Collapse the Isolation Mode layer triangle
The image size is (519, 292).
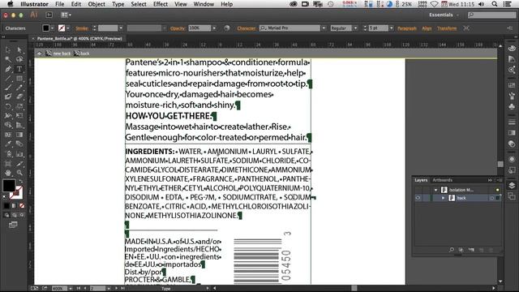pyautogui.click(x=436, y=190)
